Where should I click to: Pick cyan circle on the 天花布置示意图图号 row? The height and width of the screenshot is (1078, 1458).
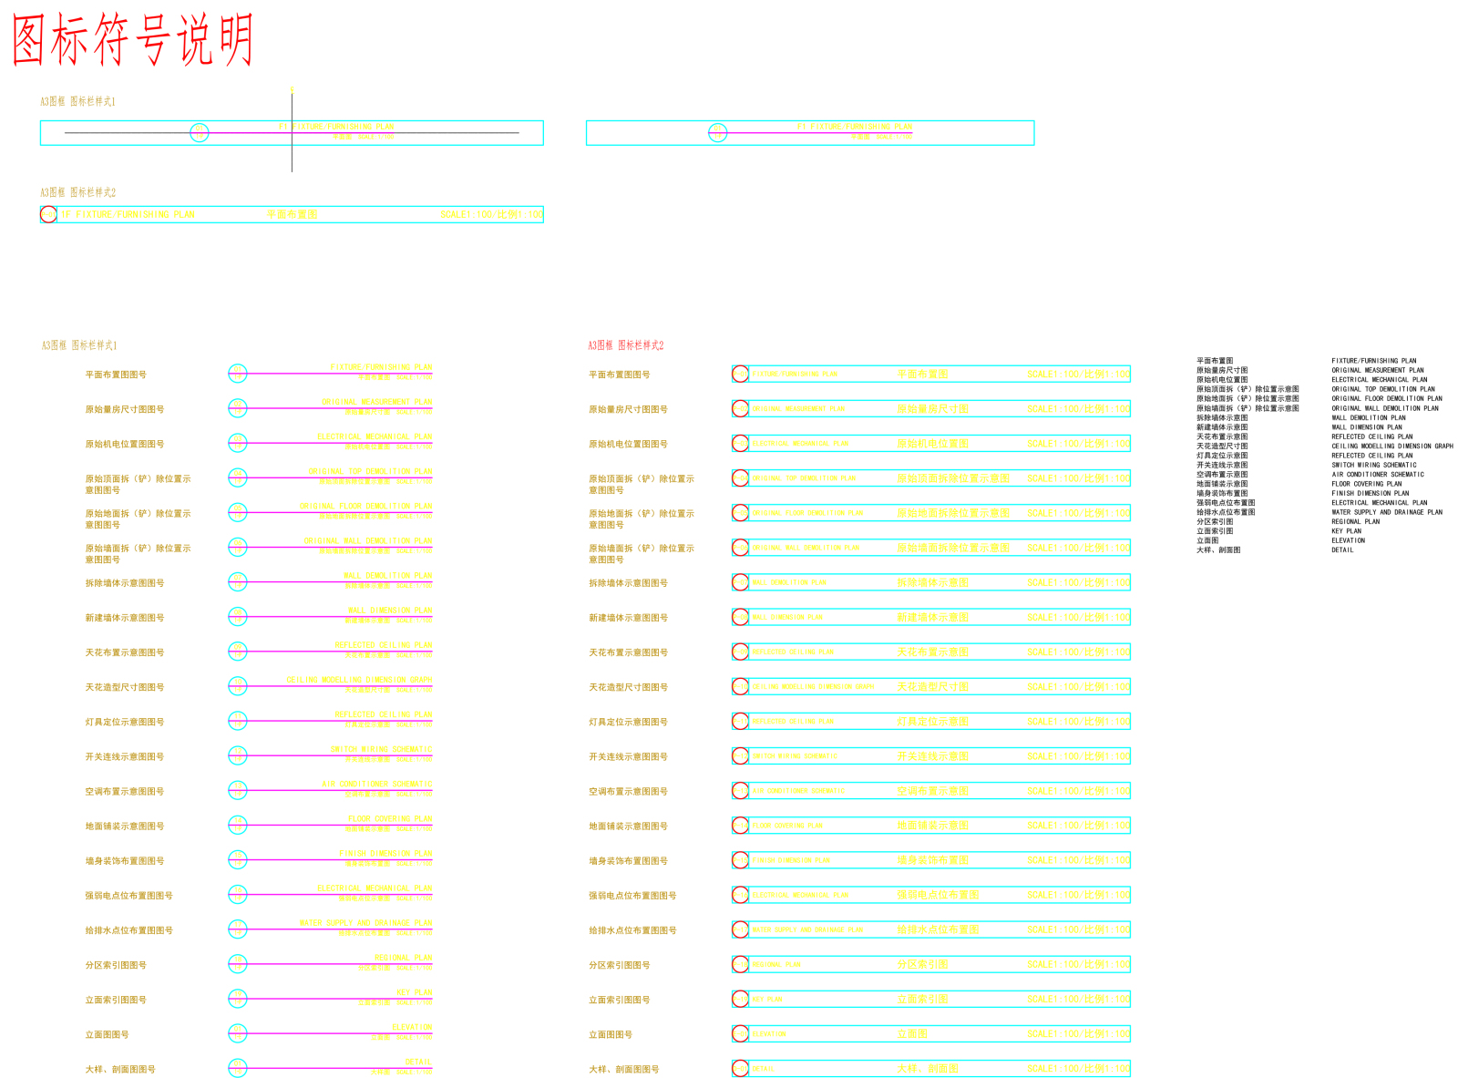pyautogui.click(x=238, y=652)
